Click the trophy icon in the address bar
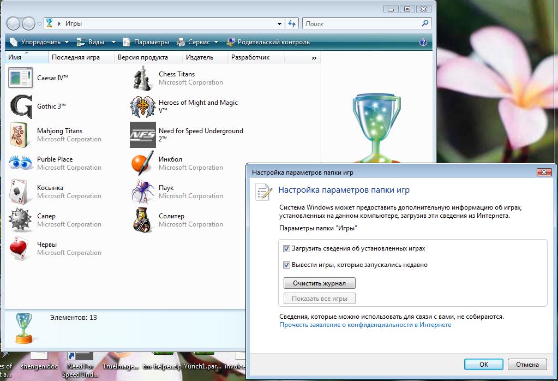This screenshot has width=558, height=381. 50,23
